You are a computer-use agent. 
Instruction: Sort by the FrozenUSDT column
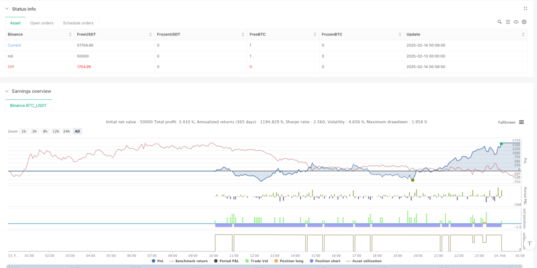click(x=200, y=34)
